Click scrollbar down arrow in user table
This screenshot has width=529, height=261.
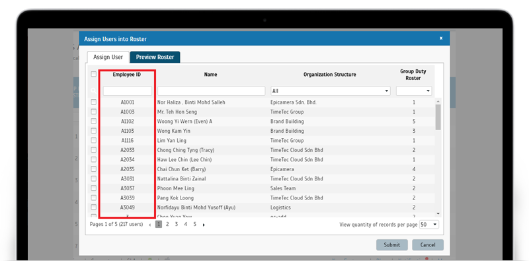[x=438, y=213]
